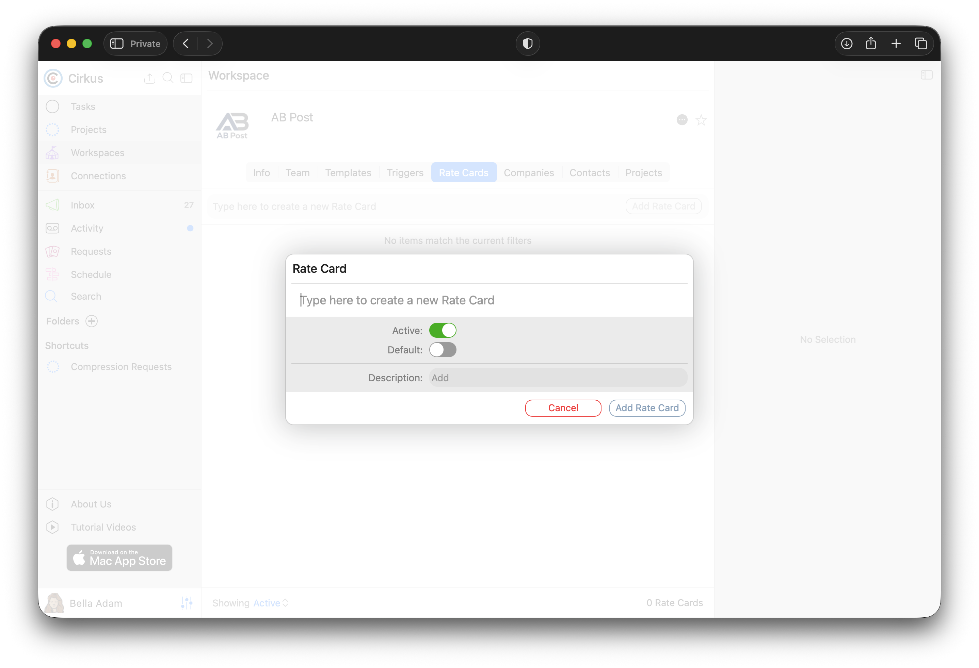979x668 pixels.
Task: Focus the Rate Card name field in dialog
Action: click(x=489, y=300)
